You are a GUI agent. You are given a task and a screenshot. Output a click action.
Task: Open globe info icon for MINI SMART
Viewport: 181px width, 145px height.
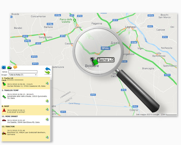point(47,119)
